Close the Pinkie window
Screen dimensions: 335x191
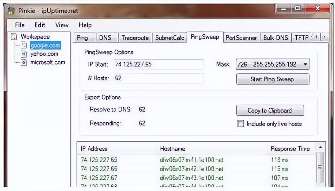click(317, 9)
